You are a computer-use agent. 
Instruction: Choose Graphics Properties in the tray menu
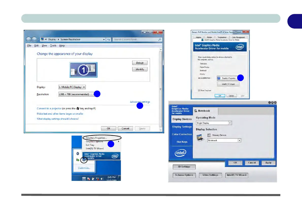96,138
